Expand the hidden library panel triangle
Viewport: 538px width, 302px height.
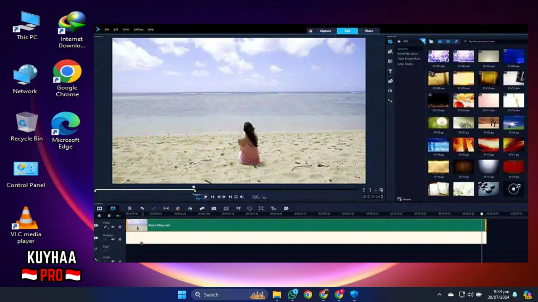[x=423, y=41]
